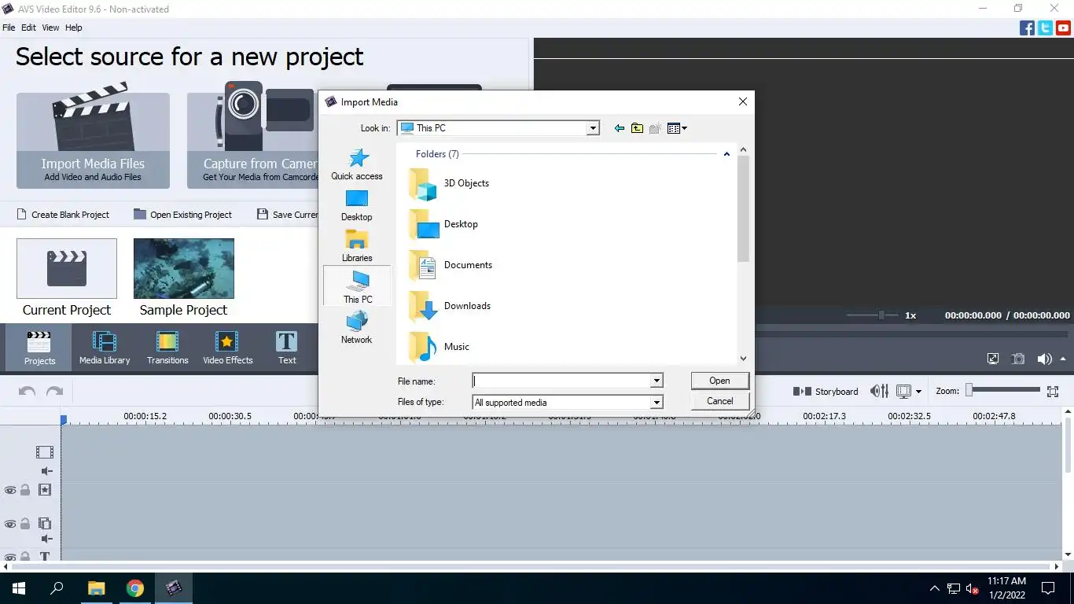Screen dimensions: 1074x604
Task: Open the Media Library panel
Action: pos(105,348)
